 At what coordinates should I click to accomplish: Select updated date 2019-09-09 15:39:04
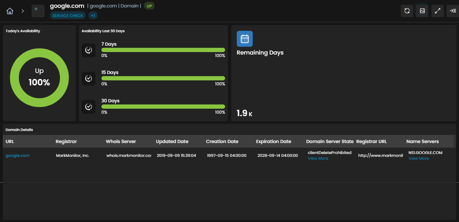point(176,155)
